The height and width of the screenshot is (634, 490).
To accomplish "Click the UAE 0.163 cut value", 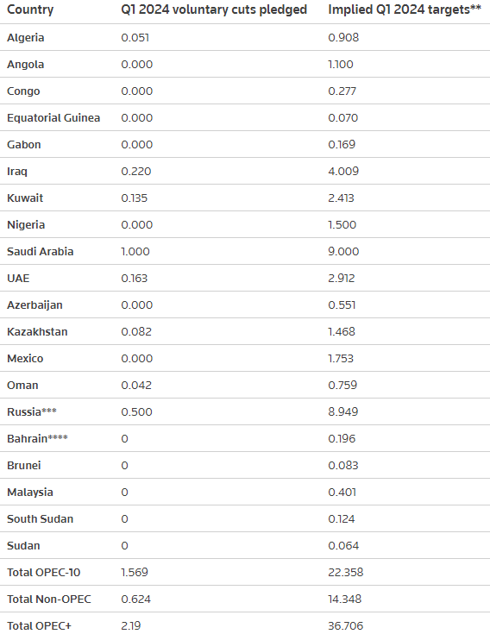I will pos(135,278).
